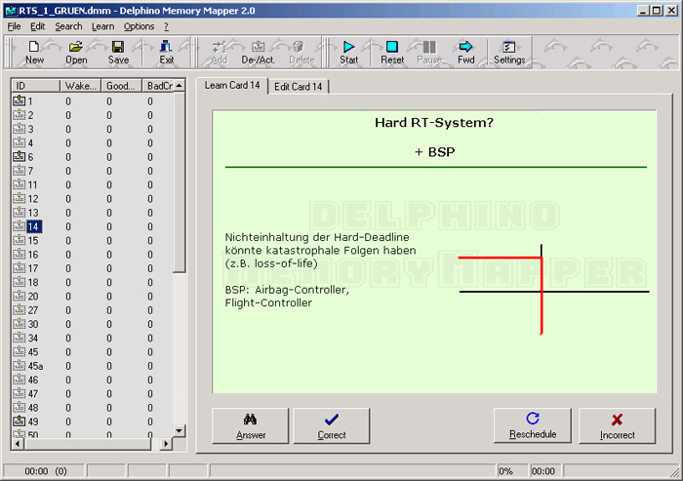
Task: Click the horizontal scroll right arrow
Action: point(166,444)
